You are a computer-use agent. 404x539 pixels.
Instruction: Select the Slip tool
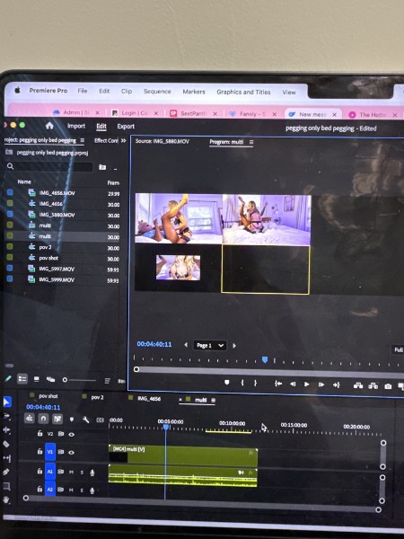click(x=6, y=458)
